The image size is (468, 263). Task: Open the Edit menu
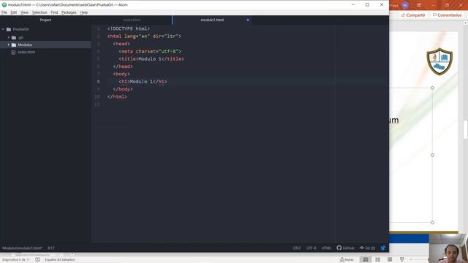(x=14, y=12)
